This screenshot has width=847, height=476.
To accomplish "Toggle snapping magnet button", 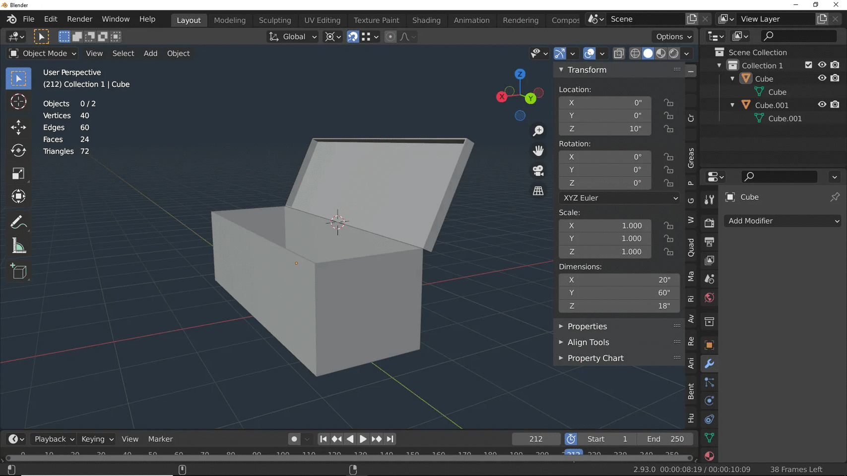I will coord(352,37).
